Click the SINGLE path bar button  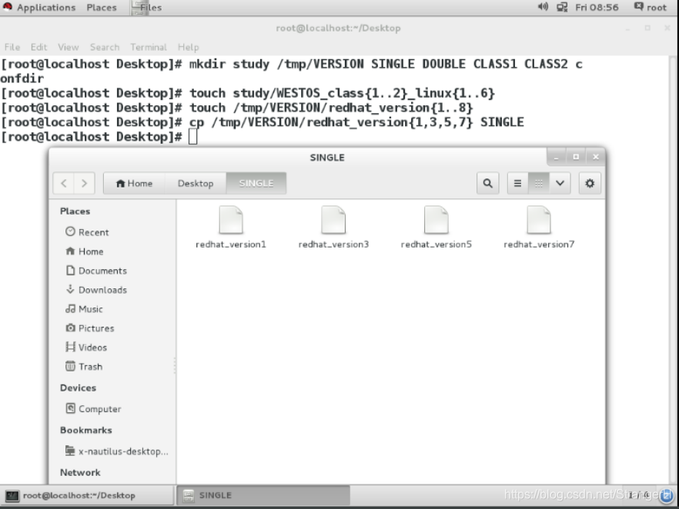point(256,183)
